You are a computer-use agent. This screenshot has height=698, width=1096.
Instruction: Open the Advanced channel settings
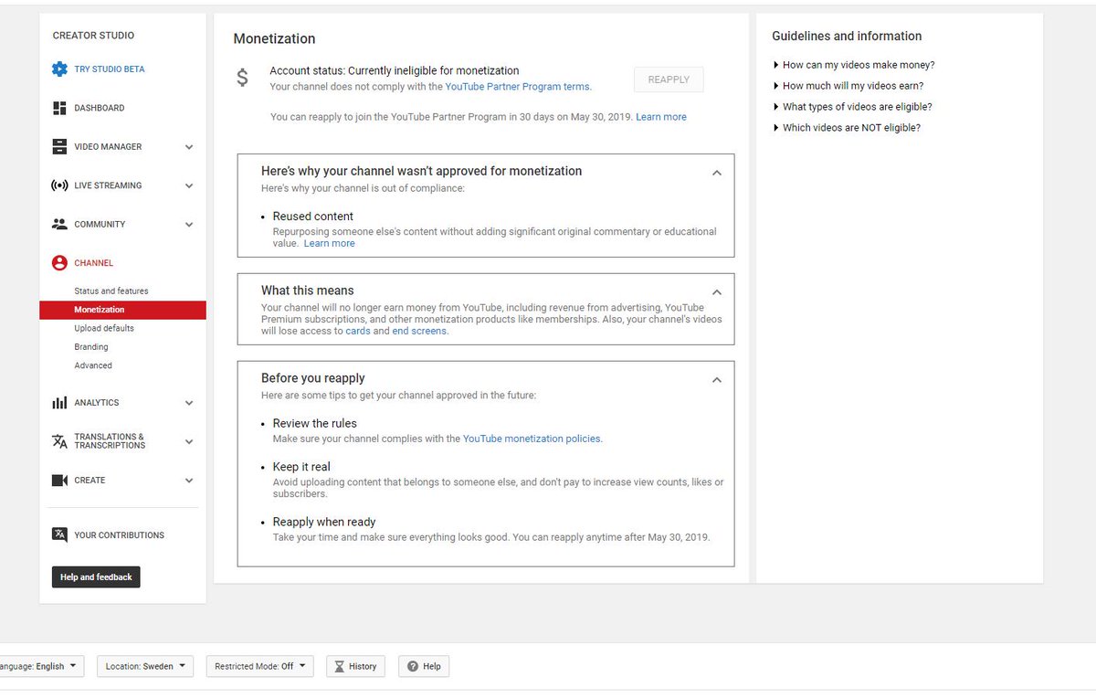pyautogui.click(x=93, y=365)
